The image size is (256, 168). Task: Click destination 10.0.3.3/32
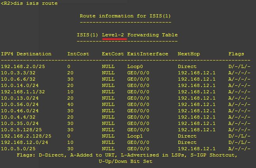coord(18,73)
